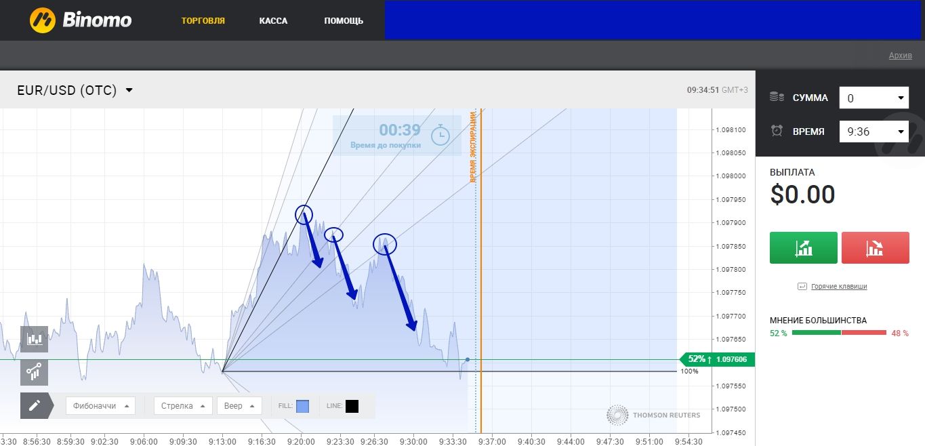Click the keyboard icon beside Горячие клавиши
The width and height of the screenshot is (925, 446).
click(x=802, y=286)
